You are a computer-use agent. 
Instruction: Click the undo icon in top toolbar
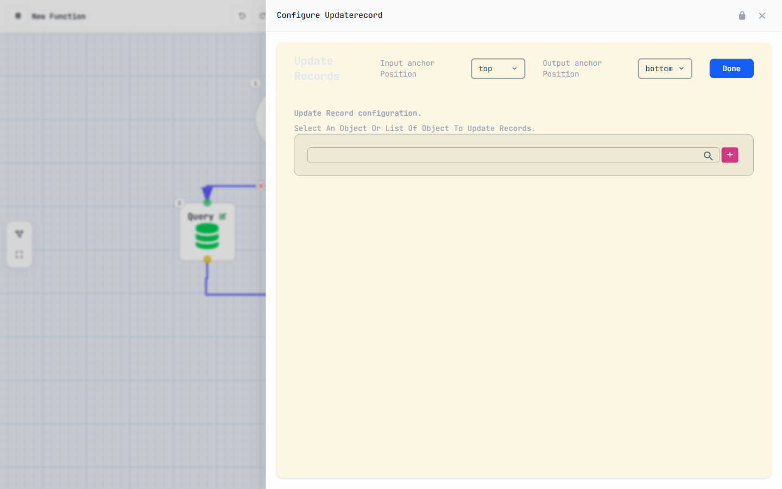(x=242, y=16)
